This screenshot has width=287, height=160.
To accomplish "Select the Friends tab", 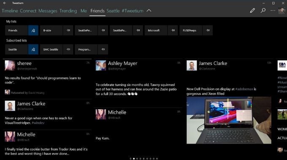I will click(97, 11).
